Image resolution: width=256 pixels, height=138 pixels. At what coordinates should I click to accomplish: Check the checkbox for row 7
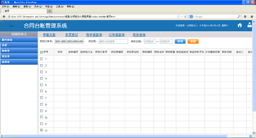[x=41, y=98]
